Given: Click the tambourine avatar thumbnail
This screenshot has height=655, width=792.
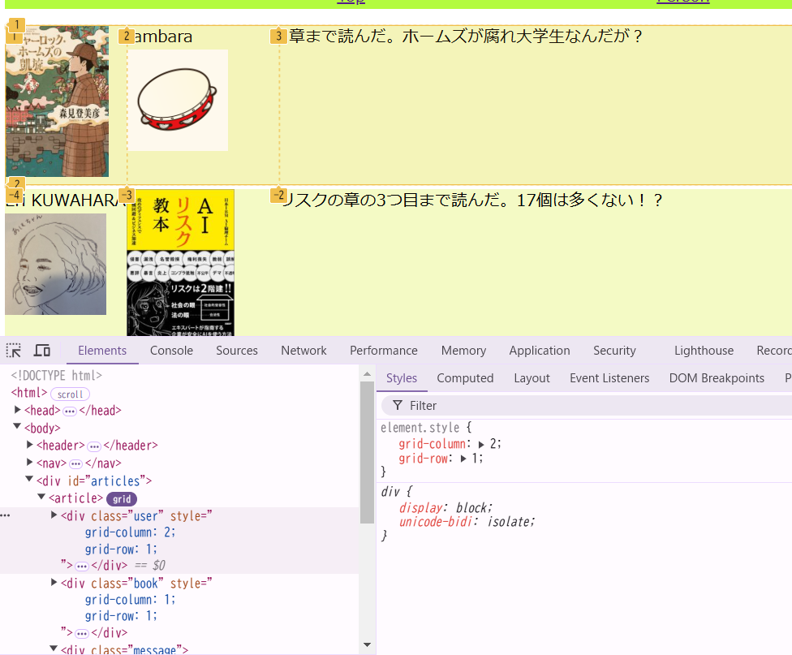Looking at the screenshot, I should point(177,100).
